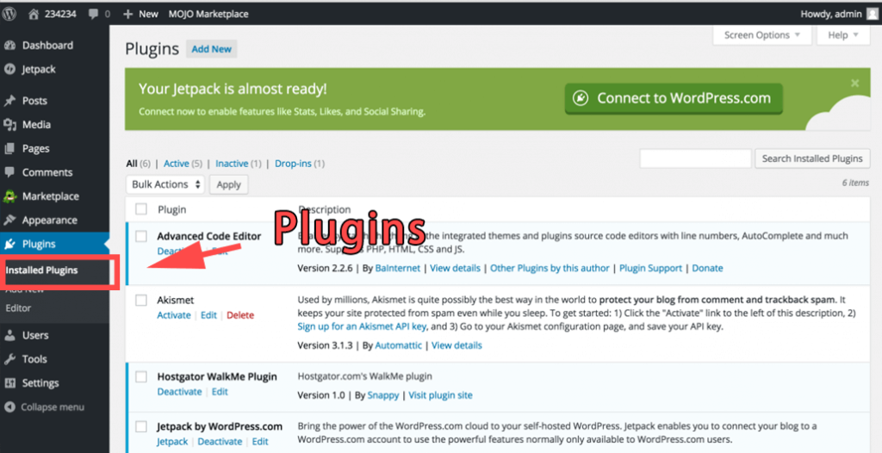882x453 pixels.
Task: Open the comments bubble in admin bar
Action: 94,14
